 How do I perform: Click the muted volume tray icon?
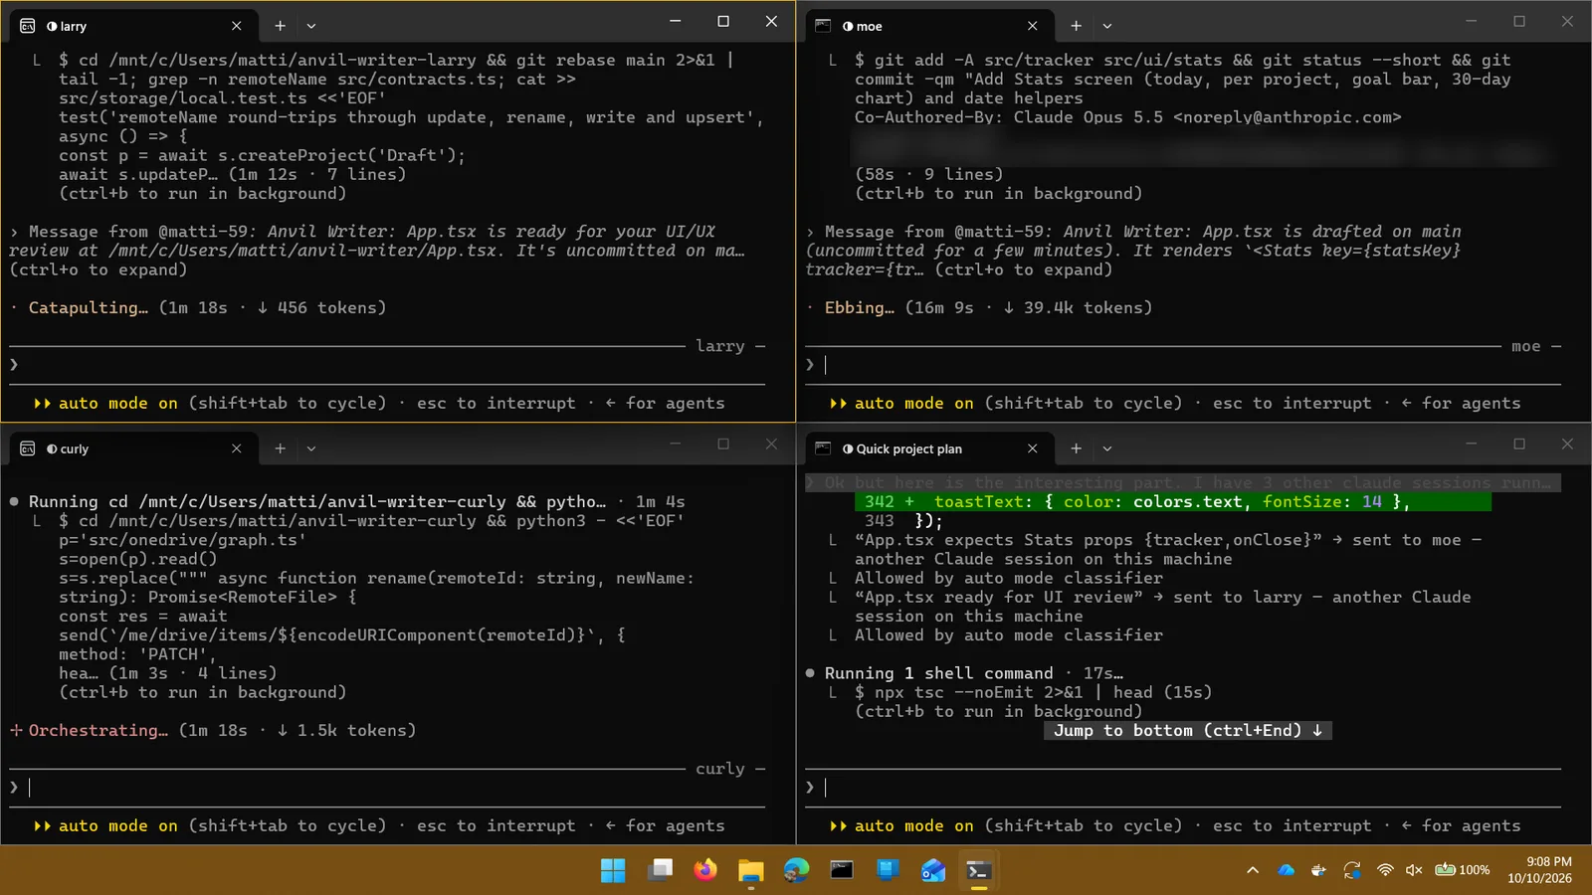coord(1414,870)
